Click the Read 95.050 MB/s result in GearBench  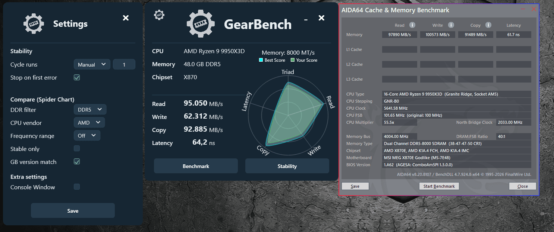pos(203,103)
